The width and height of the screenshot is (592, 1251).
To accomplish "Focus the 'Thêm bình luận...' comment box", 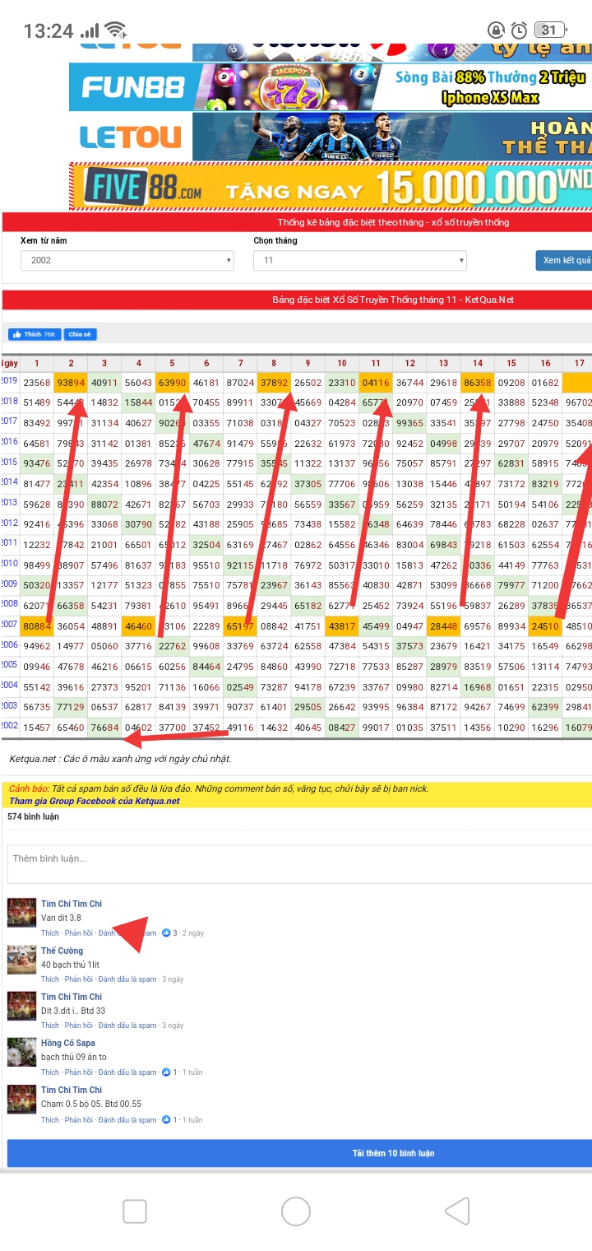I will coord(299,863).
